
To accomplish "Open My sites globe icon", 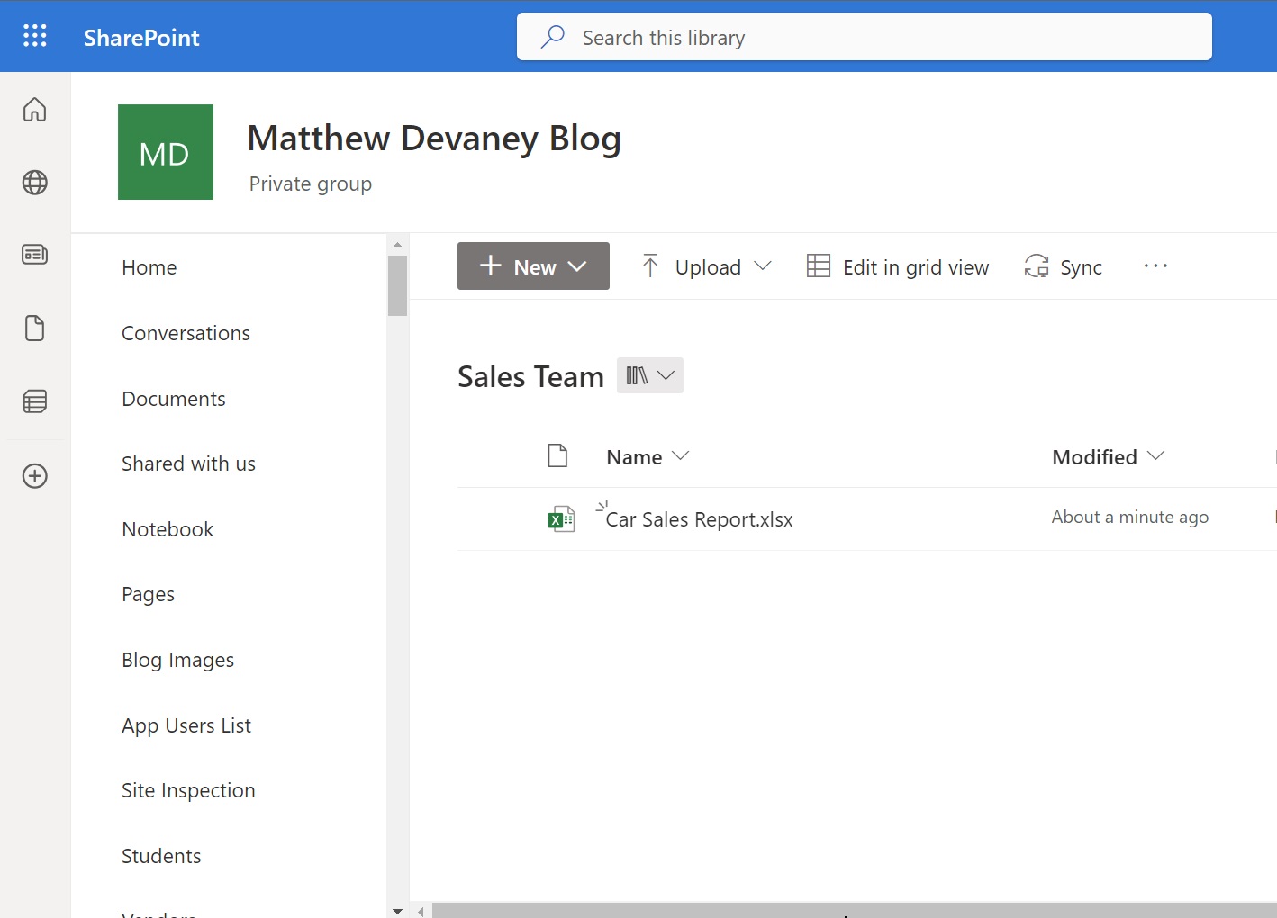I will point(35,183).
